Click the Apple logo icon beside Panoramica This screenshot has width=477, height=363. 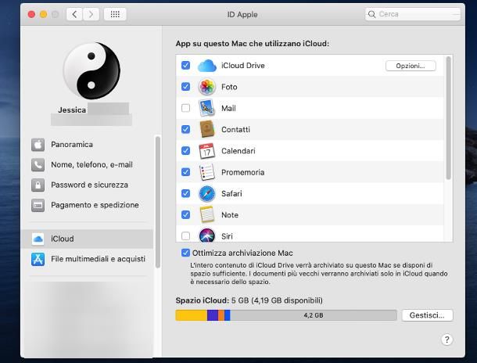point(38,145)
